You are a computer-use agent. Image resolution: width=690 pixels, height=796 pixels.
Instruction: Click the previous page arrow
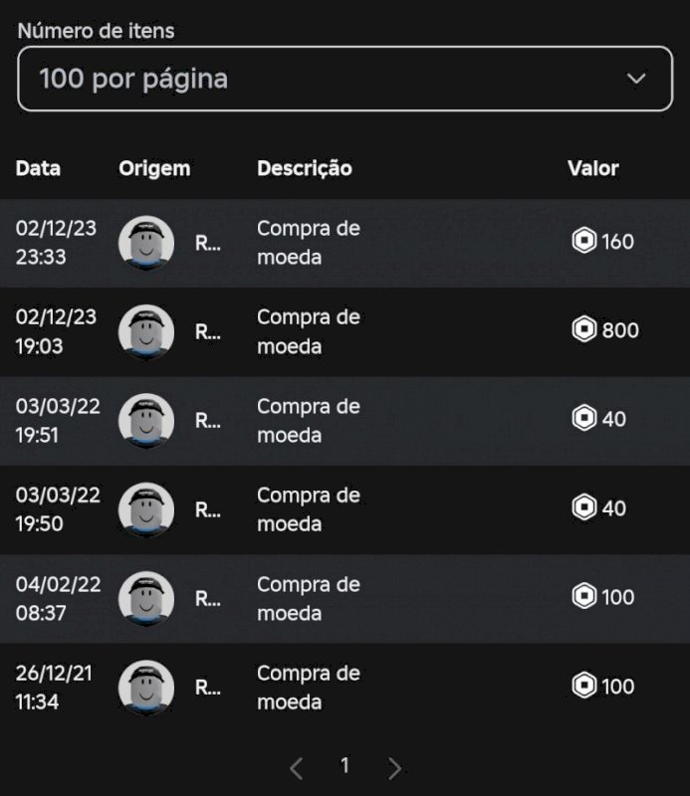[x=297, y=768]
